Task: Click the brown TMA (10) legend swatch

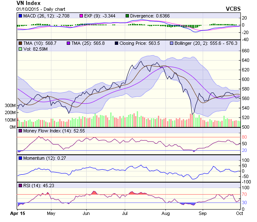Action: coord(20,43)
